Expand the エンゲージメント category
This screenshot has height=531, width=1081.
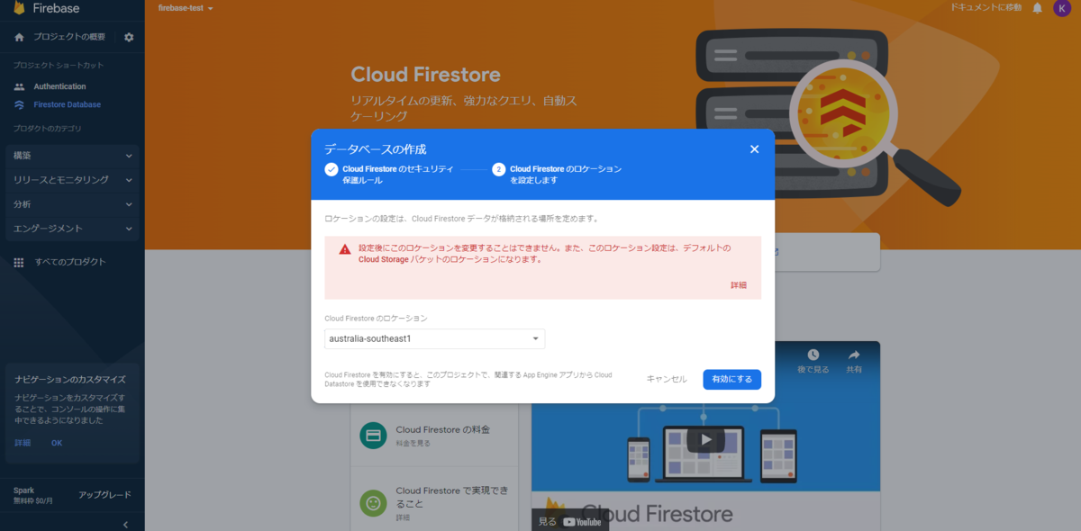pyautogui.click(x=72, y=229)
